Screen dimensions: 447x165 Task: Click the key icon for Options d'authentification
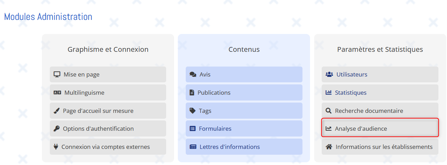tap(57, 129)
